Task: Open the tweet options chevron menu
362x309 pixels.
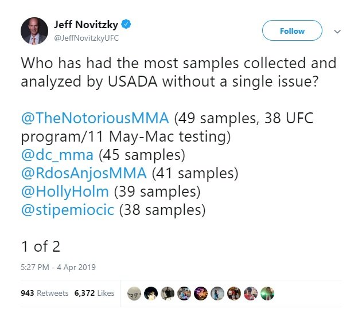Action: (337, 32)
